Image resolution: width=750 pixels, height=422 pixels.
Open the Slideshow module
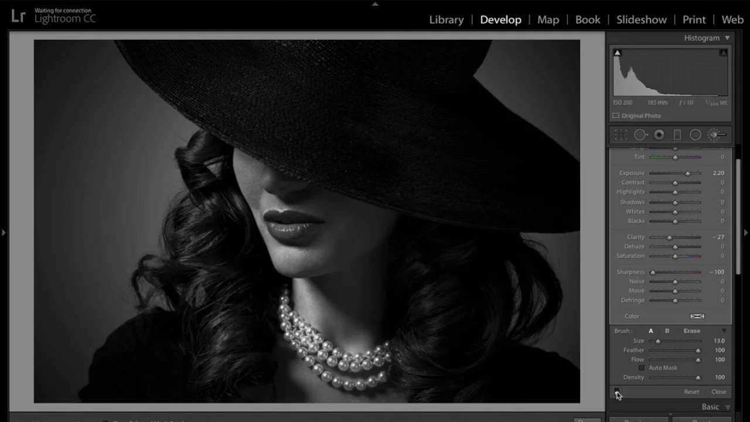tap(642, 20)
